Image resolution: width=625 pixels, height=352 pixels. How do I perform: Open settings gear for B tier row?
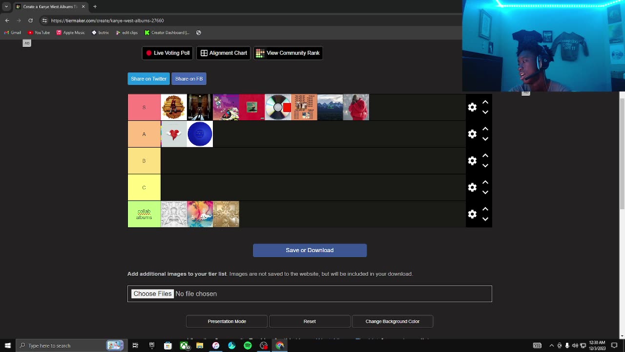tap(472, 161)
